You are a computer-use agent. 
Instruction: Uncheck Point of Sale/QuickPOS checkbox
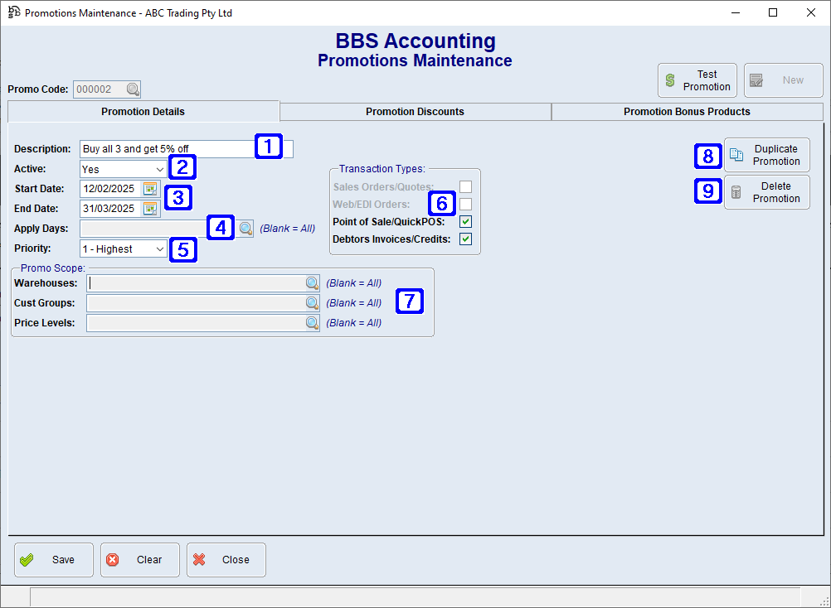(x=465, y=222)
